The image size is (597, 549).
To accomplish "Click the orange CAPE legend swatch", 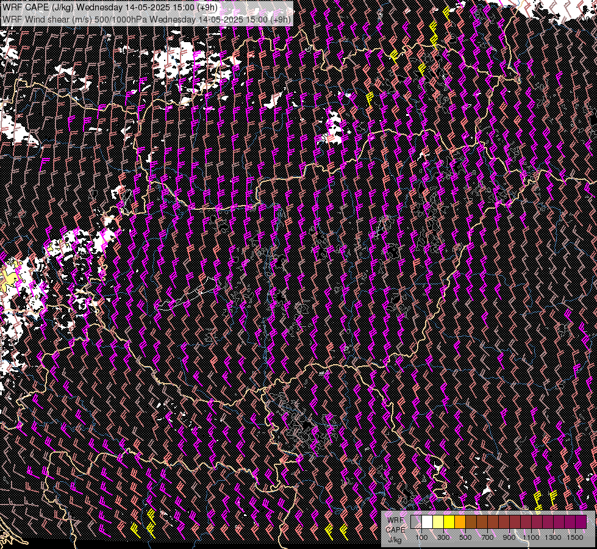I will 460,522.
